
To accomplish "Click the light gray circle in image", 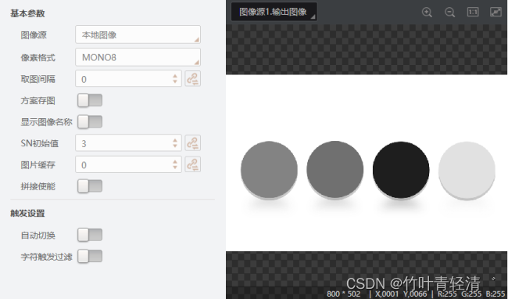I will click(x=467, y=170).
